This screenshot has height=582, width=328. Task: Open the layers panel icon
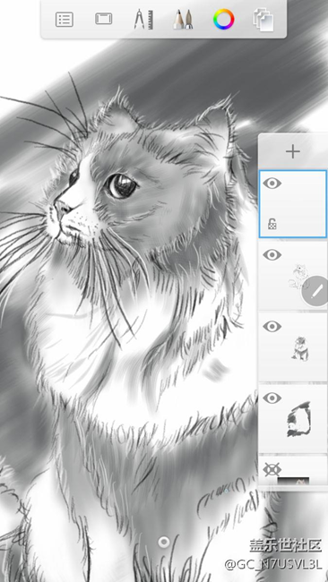tap(263, 20)
